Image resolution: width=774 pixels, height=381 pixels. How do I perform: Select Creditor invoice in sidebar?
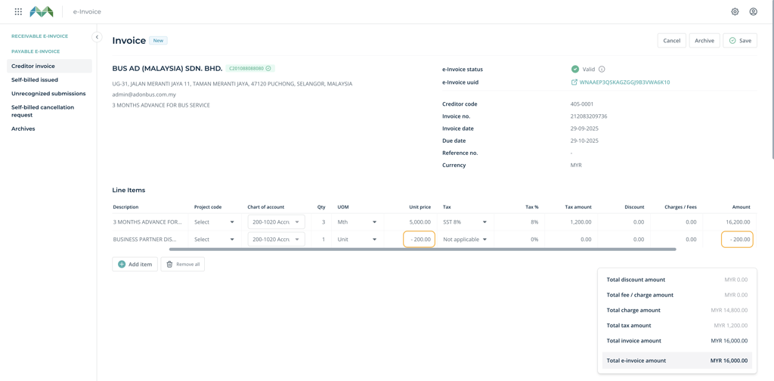tap(49, 66)
